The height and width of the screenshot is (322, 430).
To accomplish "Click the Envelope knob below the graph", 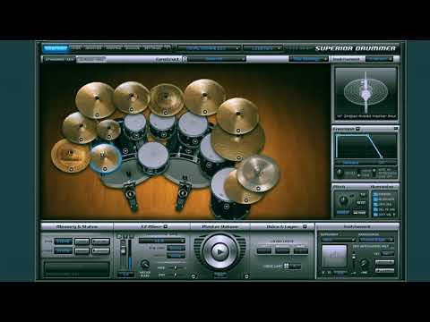I will [x=340, y=173].
